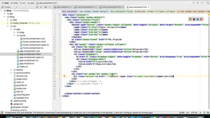Open in Firefox browser icon
This screenshot has height=118, width=210.
pos(194,19)
